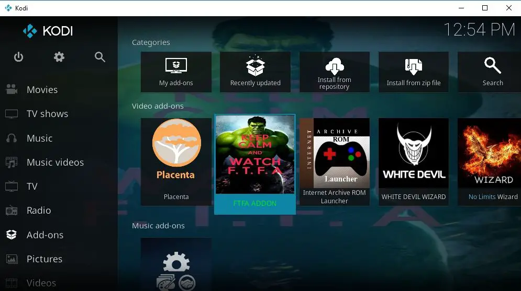Click the Video add-ons section heading
This screenshot has height=291, width=521.
158,106
